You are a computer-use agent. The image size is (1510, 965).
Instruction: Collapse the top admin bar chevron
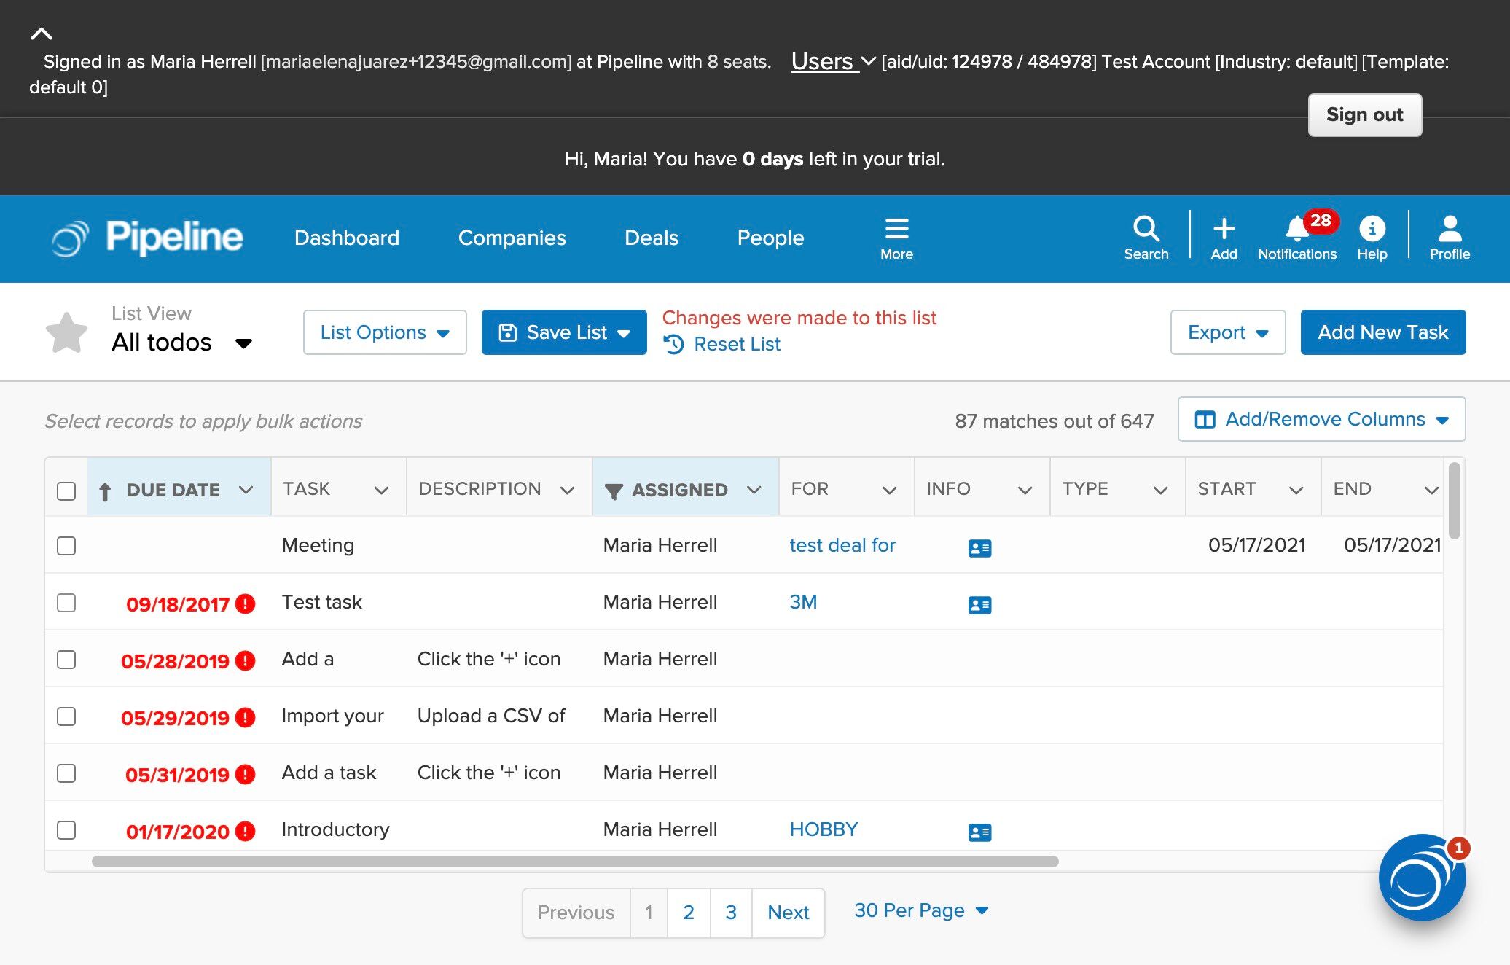pos(42,34)
